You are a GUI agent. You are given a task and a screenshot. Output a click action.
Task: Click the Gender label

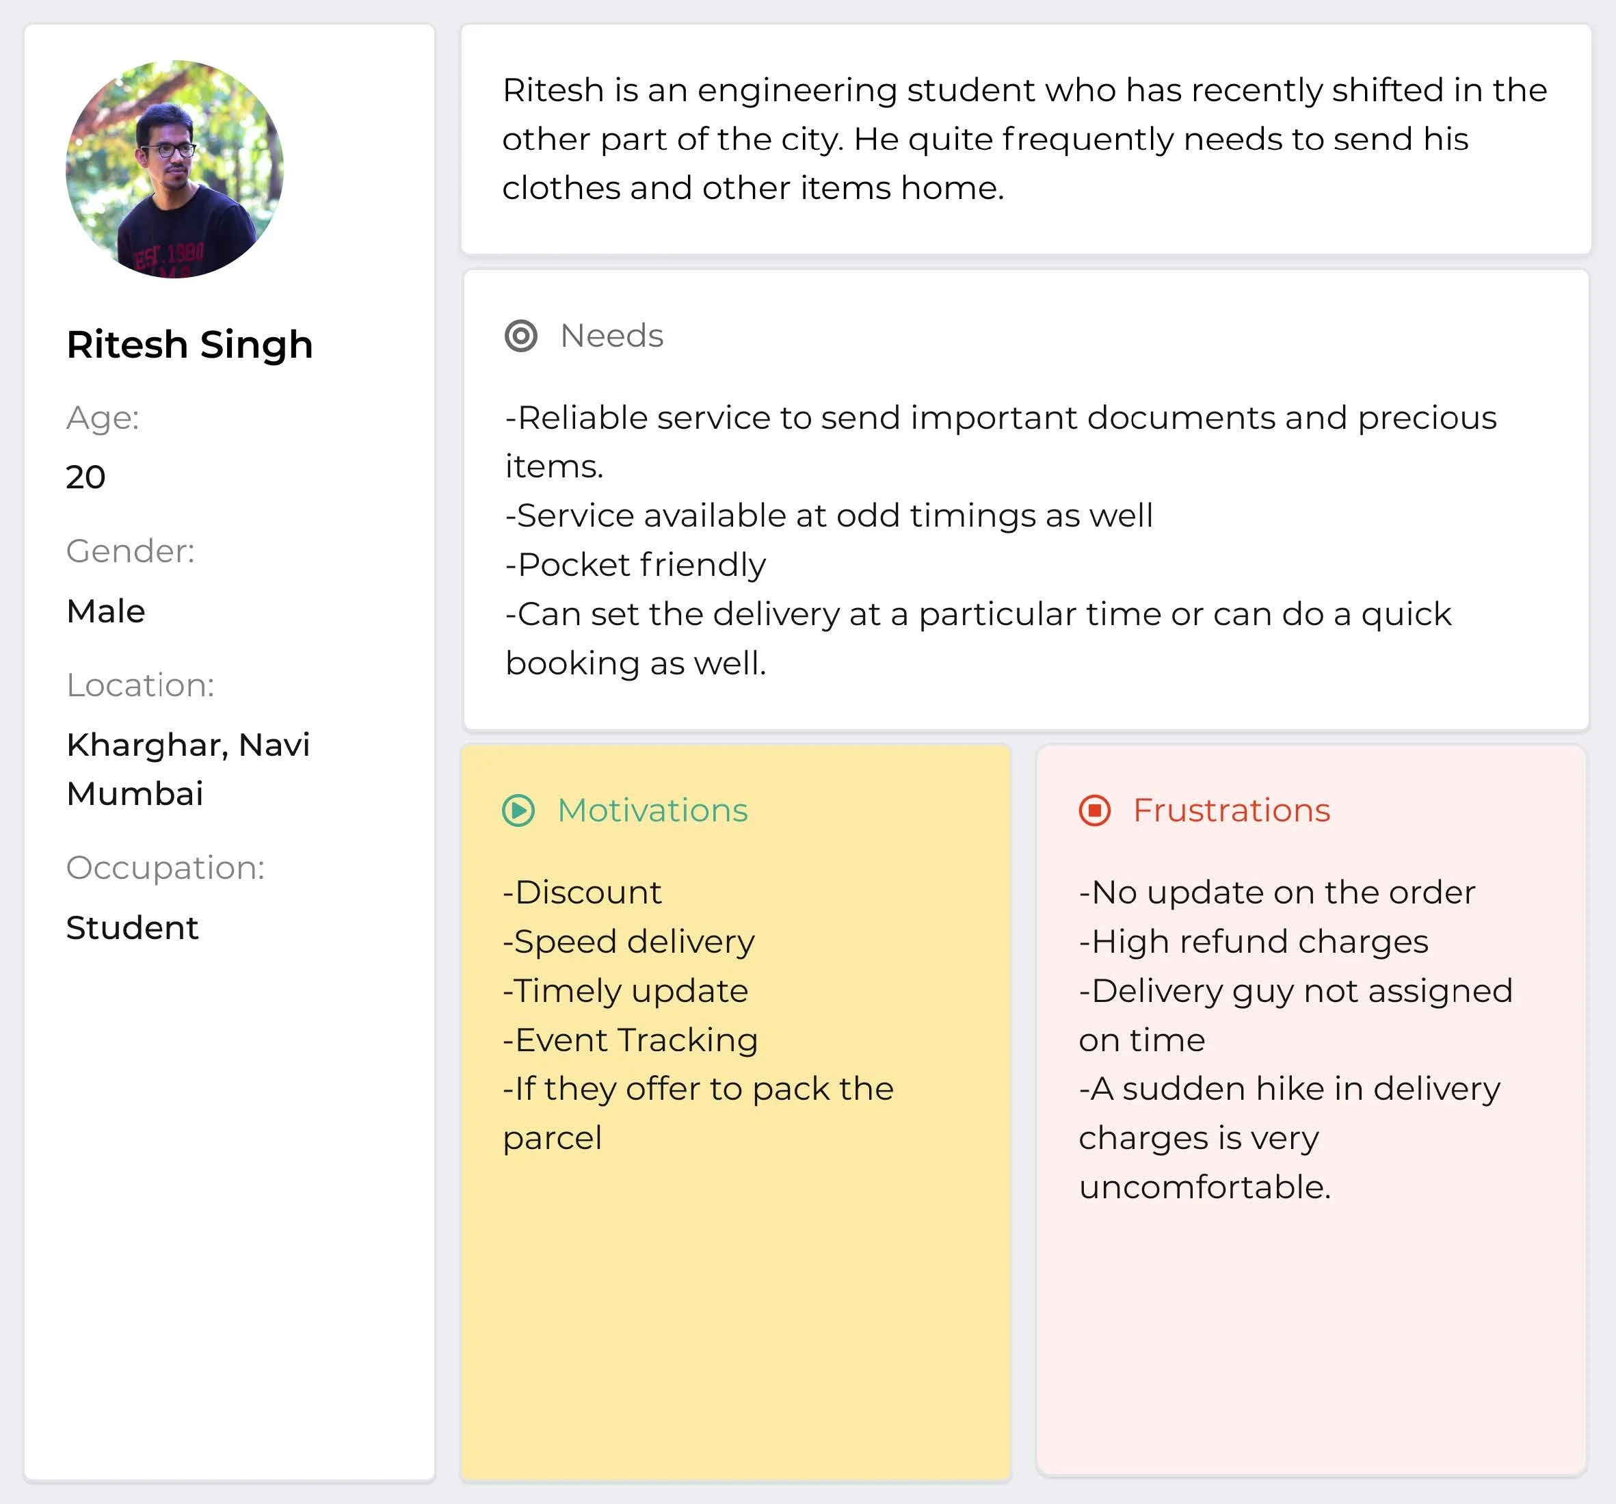pos(131,551)
